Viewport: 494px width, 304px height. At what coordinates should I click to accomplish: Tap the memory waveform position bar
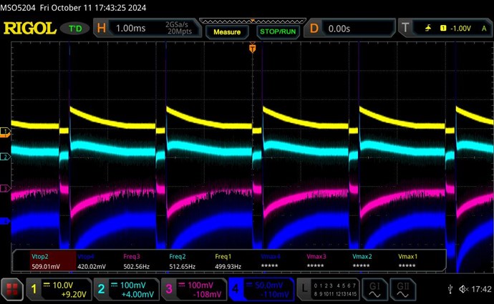(x=252, y=21)
